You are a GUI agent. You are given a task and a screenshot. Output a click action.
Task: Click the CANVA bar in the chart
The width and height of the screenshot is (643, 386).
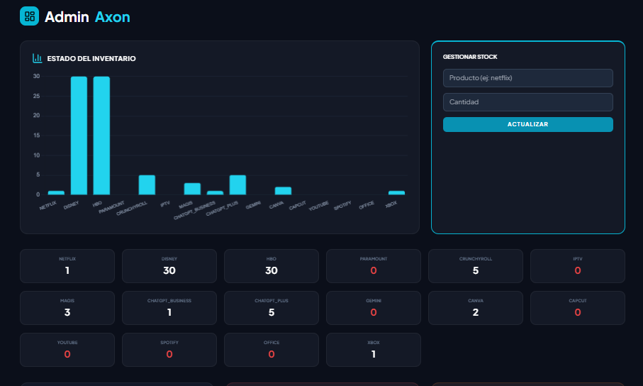[283, 191]
